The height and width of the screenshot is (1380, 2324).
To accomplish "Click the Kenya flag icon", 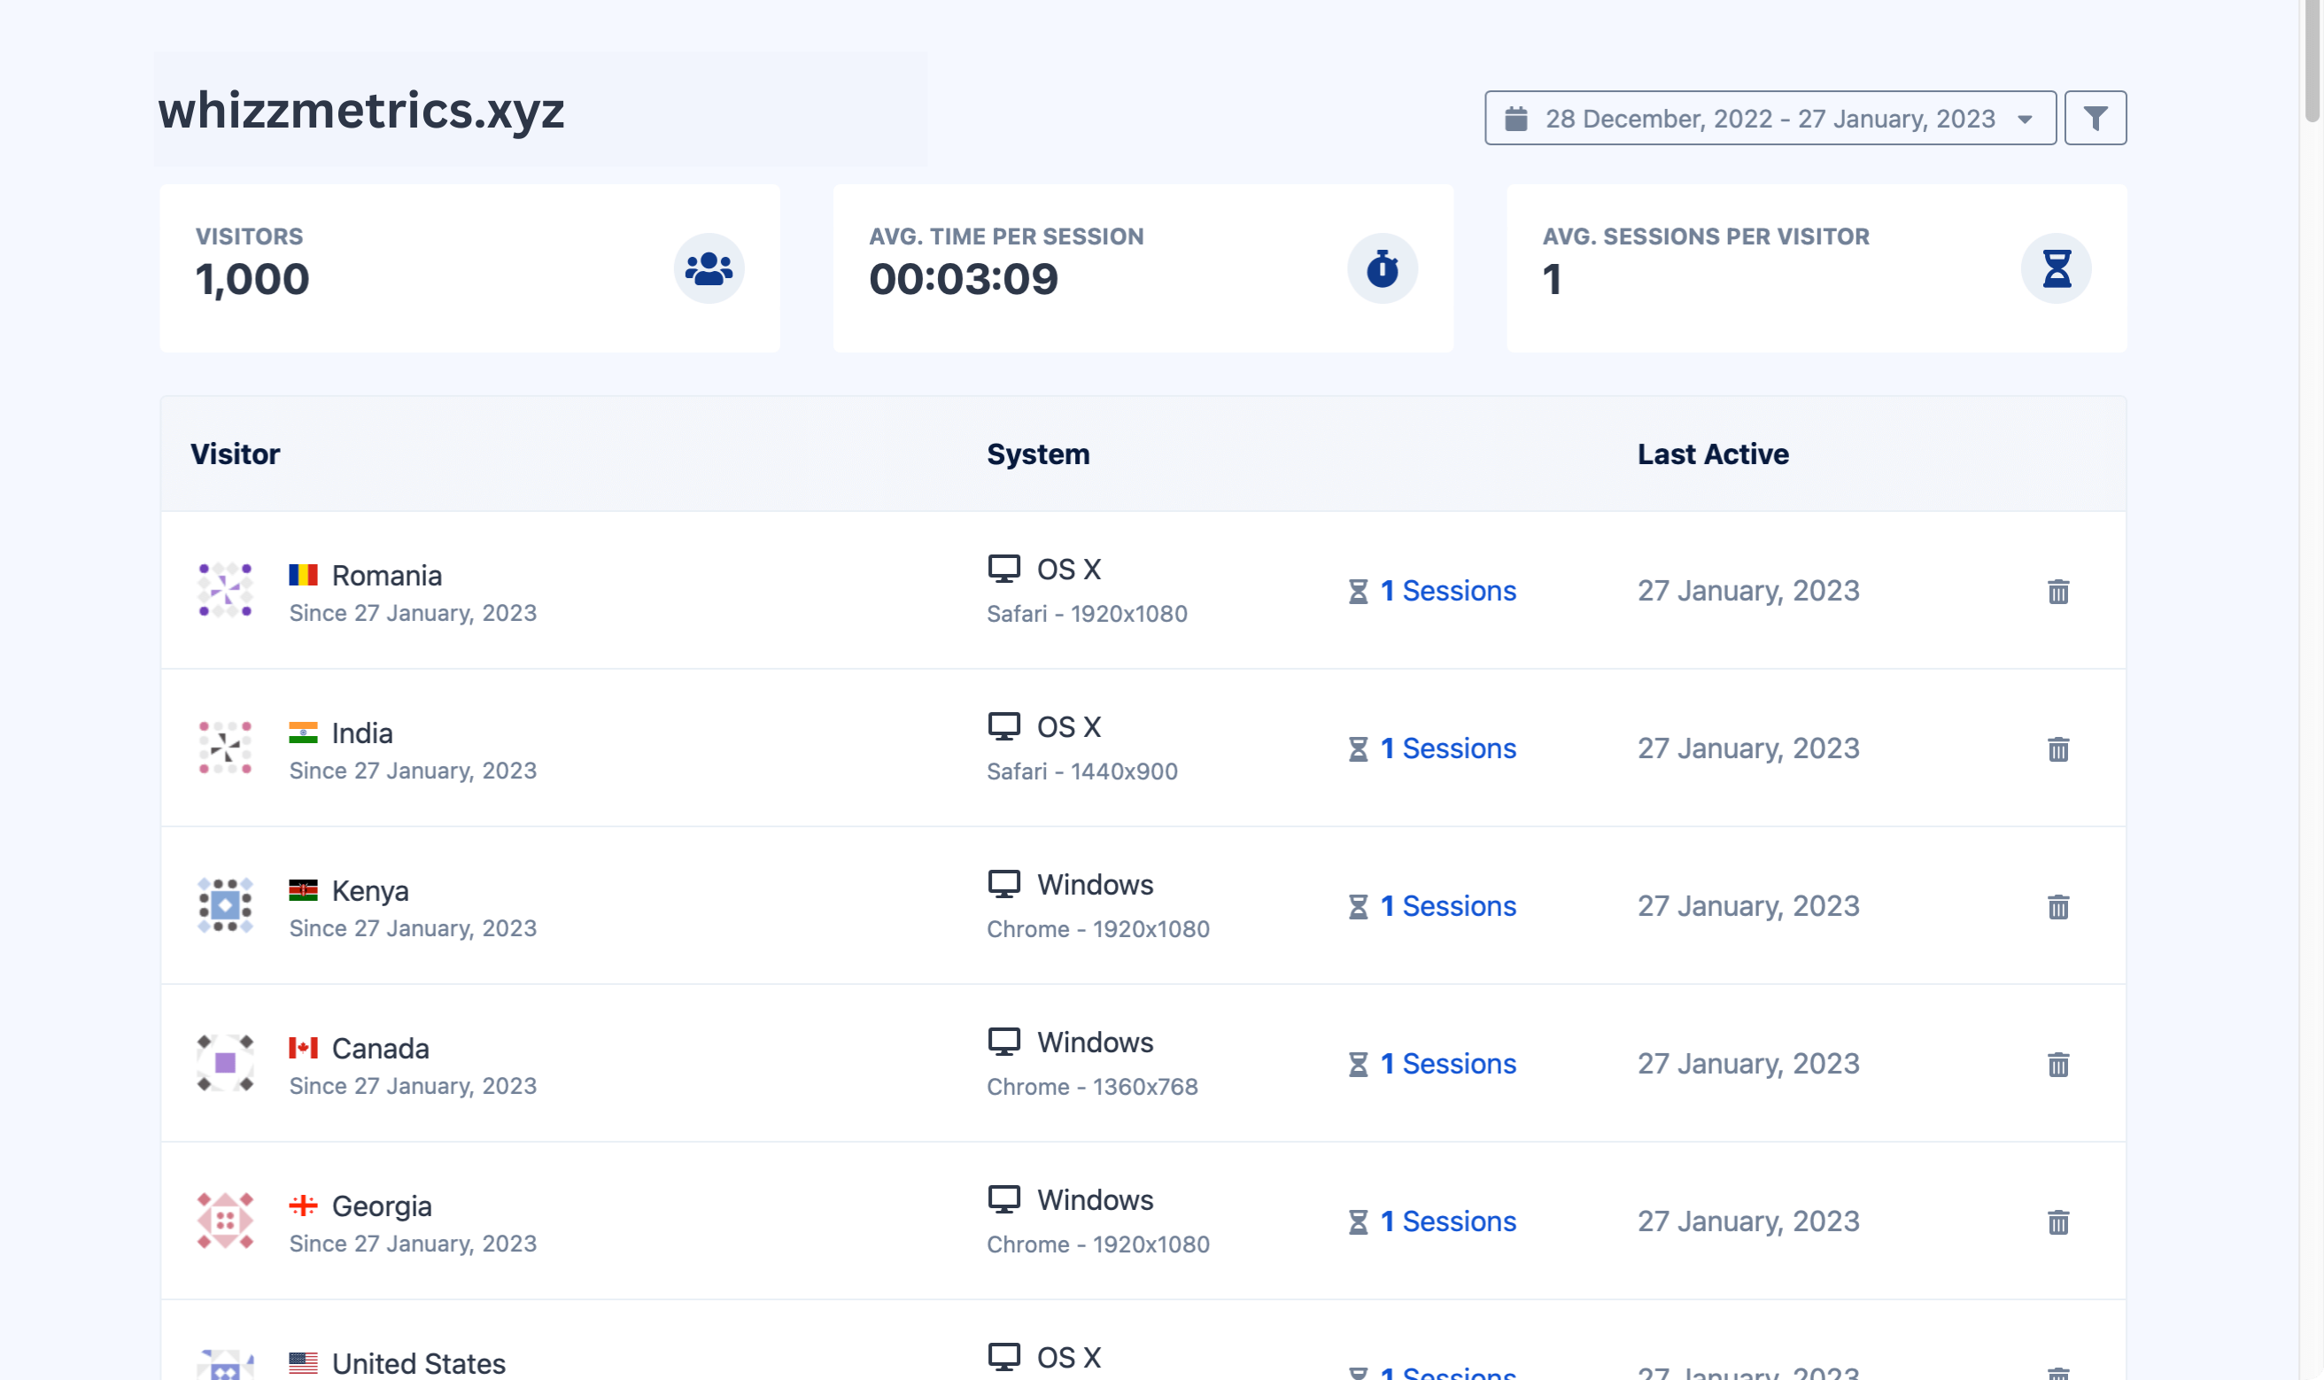I will coord(303,891).
